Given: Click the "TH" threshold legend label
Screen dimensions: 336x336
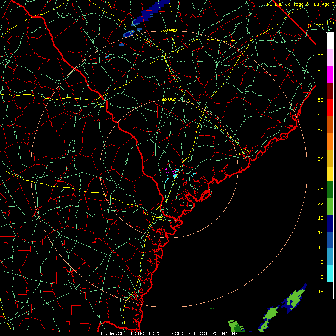Looking at the screenshot, I should pos(321,292).
